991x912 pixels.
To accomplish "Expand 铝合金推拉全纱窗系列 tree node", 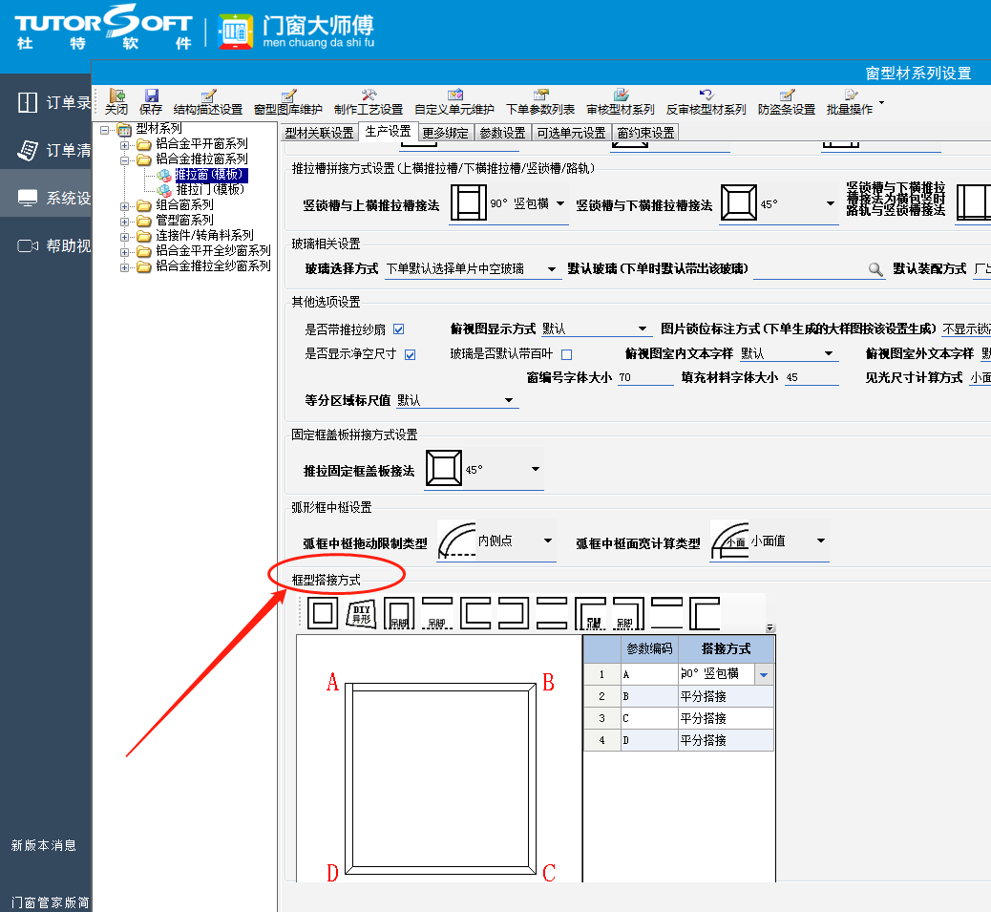I will pyautogui.click(x=124, y=267).
